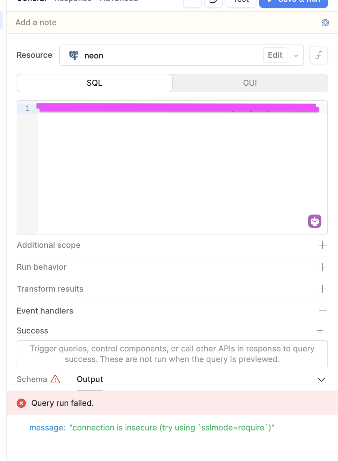The image size is (338, 461).
Task: Click the PostgreSQL elephant resource icon
Action: [x=74, y=55]
